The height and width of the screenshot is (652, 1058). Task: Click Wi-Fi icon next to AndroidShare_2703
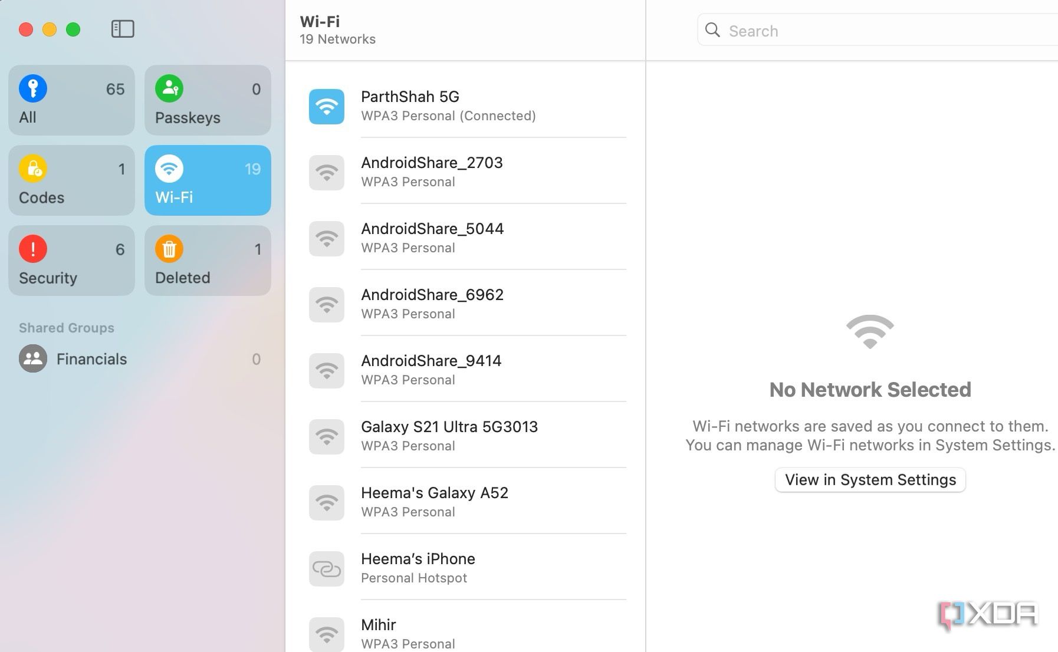(327, 173)
